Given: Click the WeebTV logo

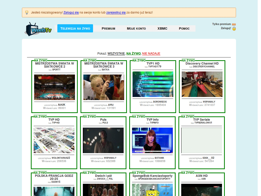Looking at the screenshot, I should 38,29.
